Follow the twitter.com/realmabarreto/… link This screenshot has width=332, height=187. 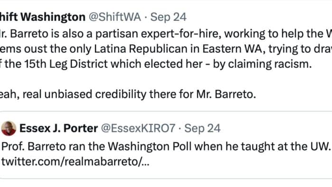[x=75, y=162]
